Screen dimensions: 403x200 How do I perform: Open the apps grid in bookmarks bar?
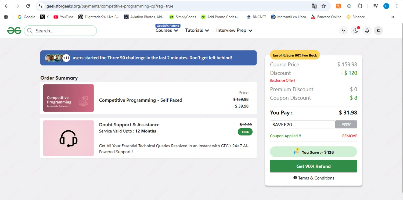(6, 17)
